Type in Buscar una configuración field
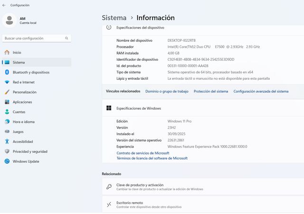Image resolution: width=304 pixels, height=214 pixels. 32,38
